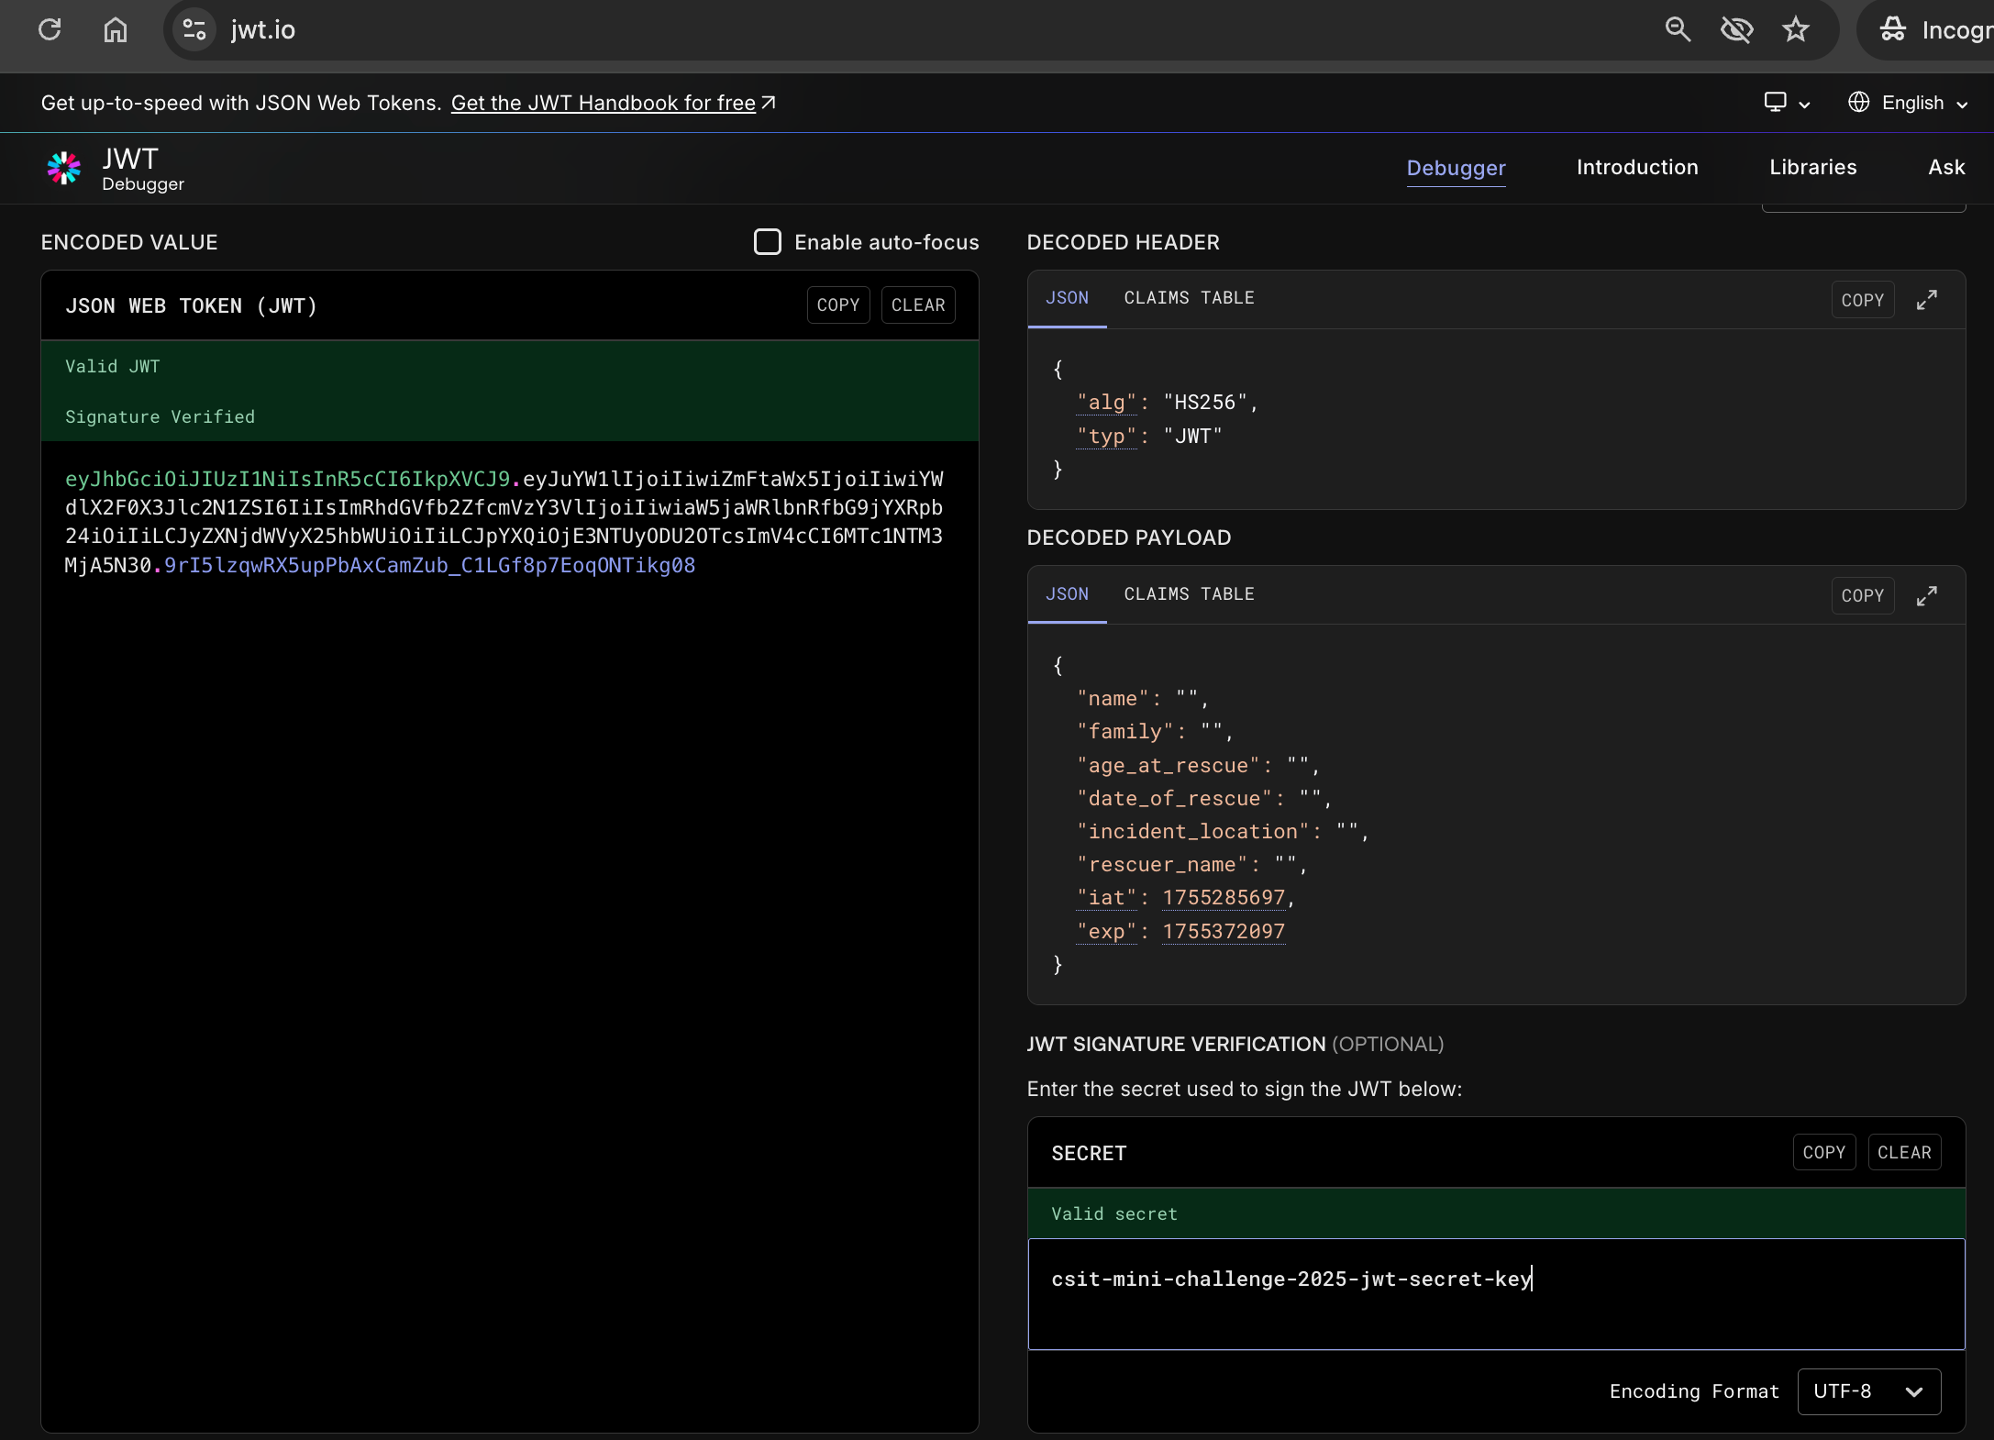Open the Introduction page
Viewport: 1994px width, 1440px height.
(x=1637, y=167)
